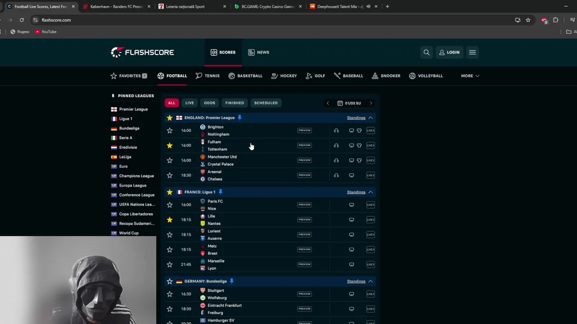577x324 pixels.
Task: Toggle favorite star for Arsenal Chelsea match
Action: [169, 175]
